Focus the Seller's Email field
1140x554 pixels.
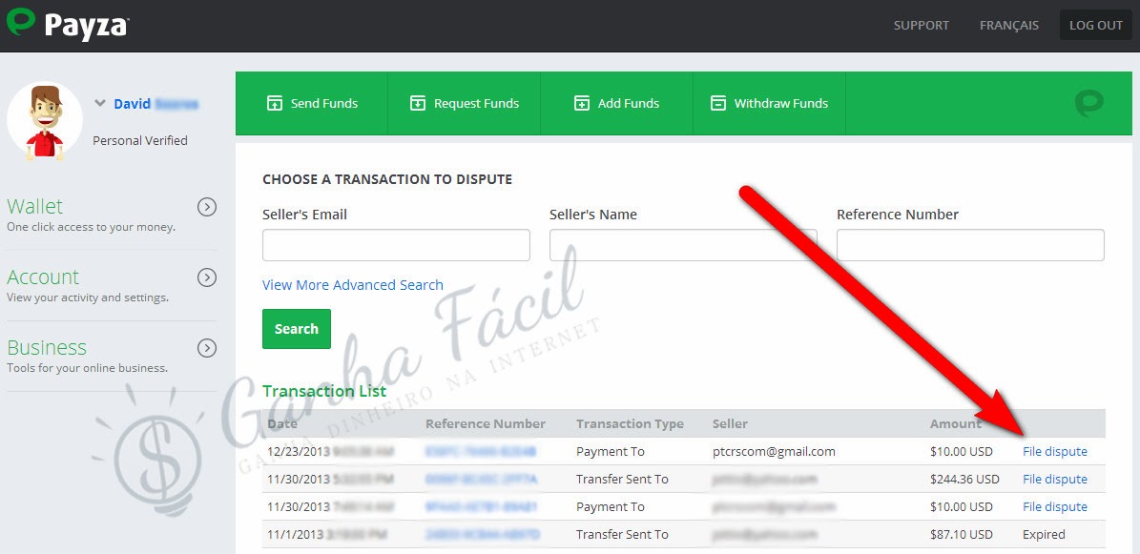[x=396, y=245]
